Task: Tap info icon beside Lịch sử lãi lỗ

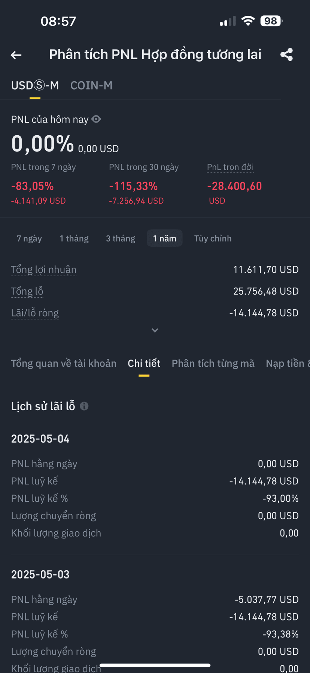Action: pyautogui.click(x=84, y=406)
